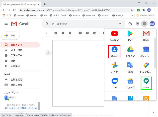Click 作成 compose button
158x117 pixels.
click(x=10, y=36)
